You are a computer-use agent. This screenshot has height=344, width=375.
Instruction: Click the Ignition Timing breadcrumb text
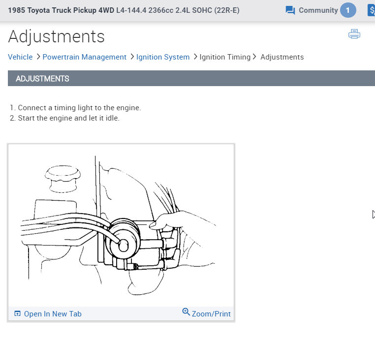pyautogui.click(x=225, y=57)
